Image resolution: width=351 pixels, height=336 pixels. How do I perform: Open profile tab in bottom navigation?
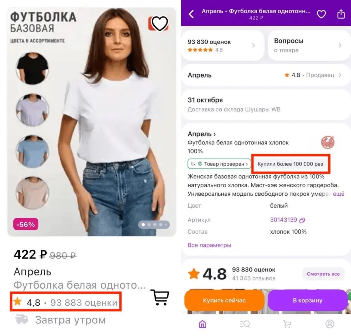point(330,324)
